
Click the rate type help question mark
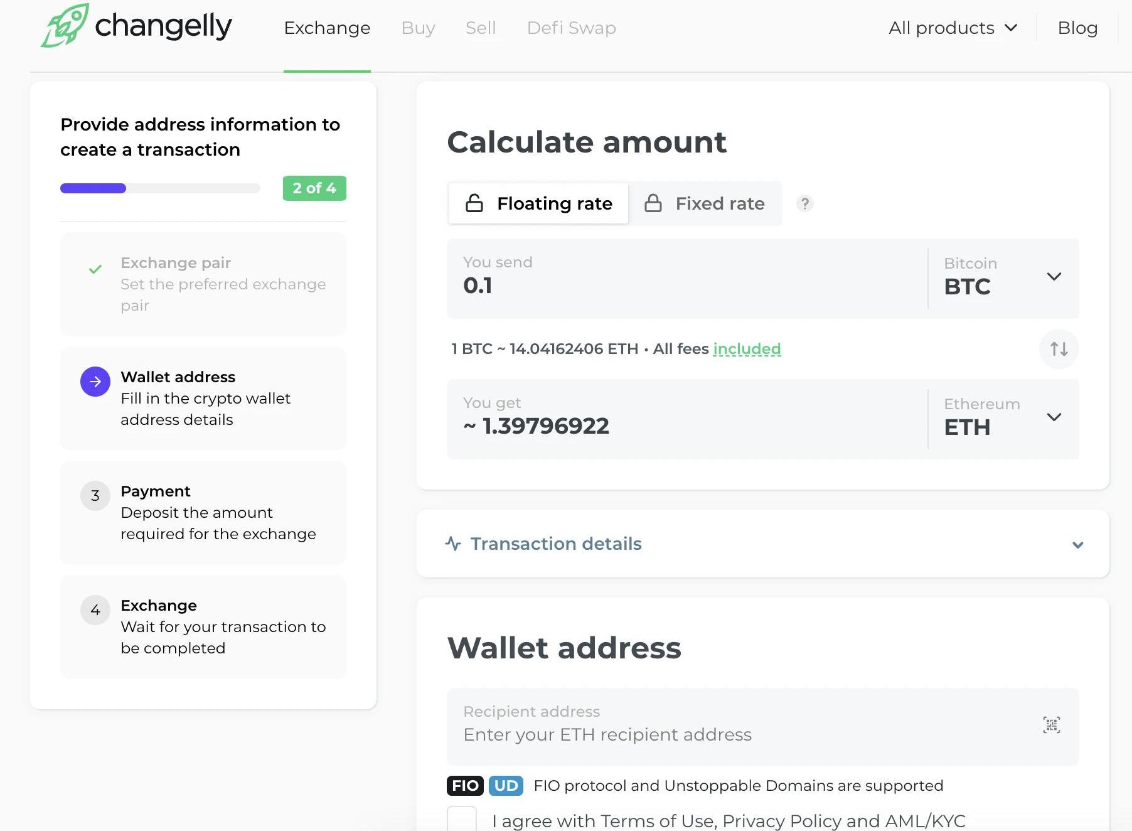coord(804,203)
